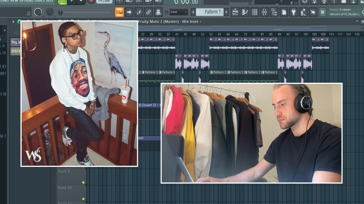
Task: Open the HELP menu
Action: click(x=50, y=1)
